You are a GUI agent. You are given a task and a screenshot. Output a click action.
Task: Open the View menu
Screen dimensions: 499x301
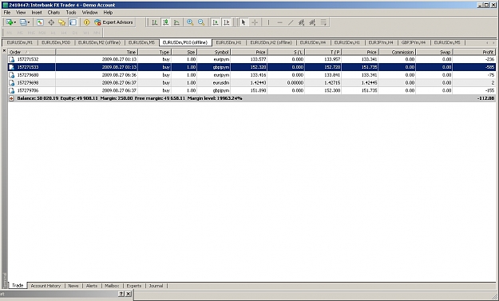pos(21,13)
